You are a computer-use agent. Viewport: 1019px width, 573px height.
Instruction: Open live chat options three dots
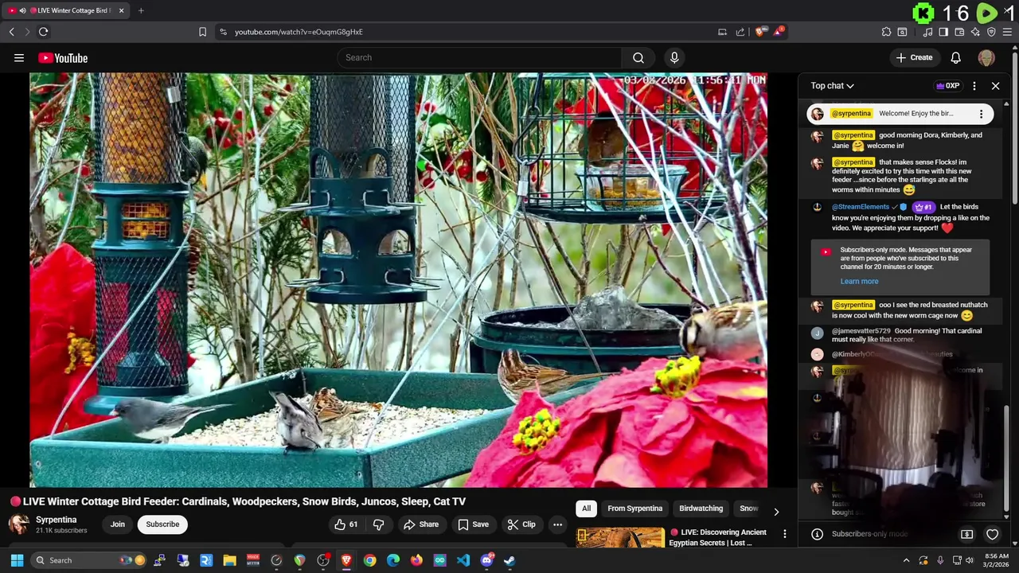click(x=974, y=86)
